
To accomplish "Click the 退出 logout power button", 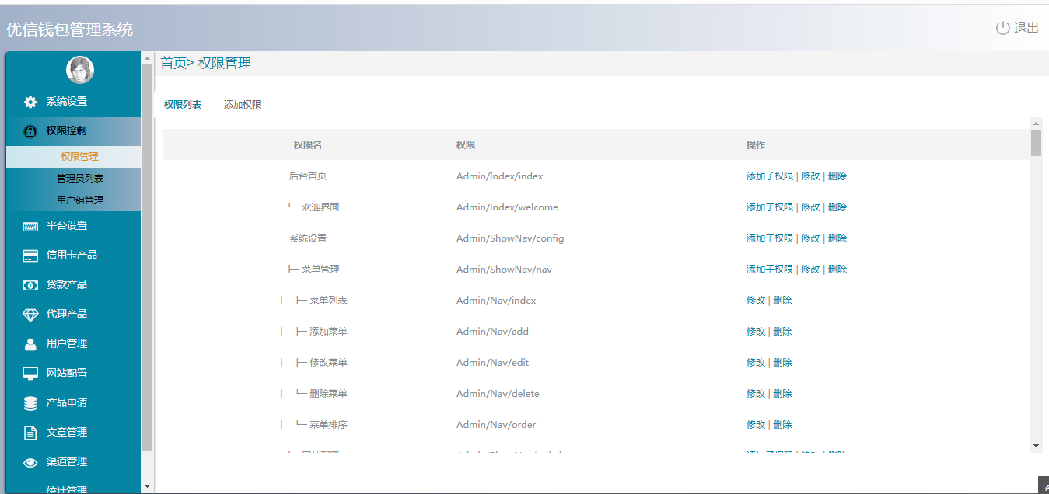I will (x=1017, y=28).
